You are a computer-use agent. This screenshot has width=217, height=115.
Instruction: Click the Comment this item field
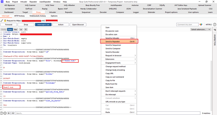187,24
